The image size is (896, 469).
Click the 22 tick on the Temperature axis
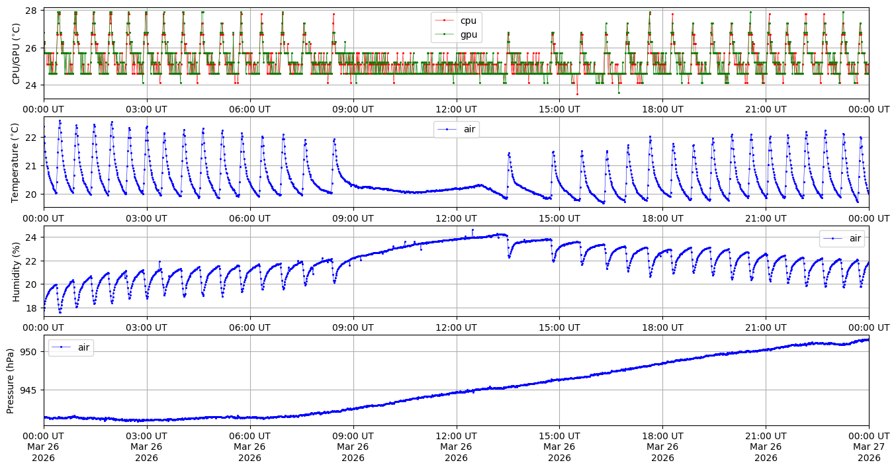[x=32, y=138]
